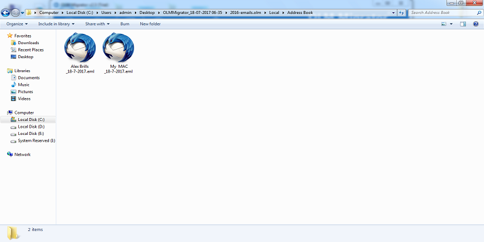Click the Back navigation arrow
Screen dimensions: 484x242
pos(5,13)
